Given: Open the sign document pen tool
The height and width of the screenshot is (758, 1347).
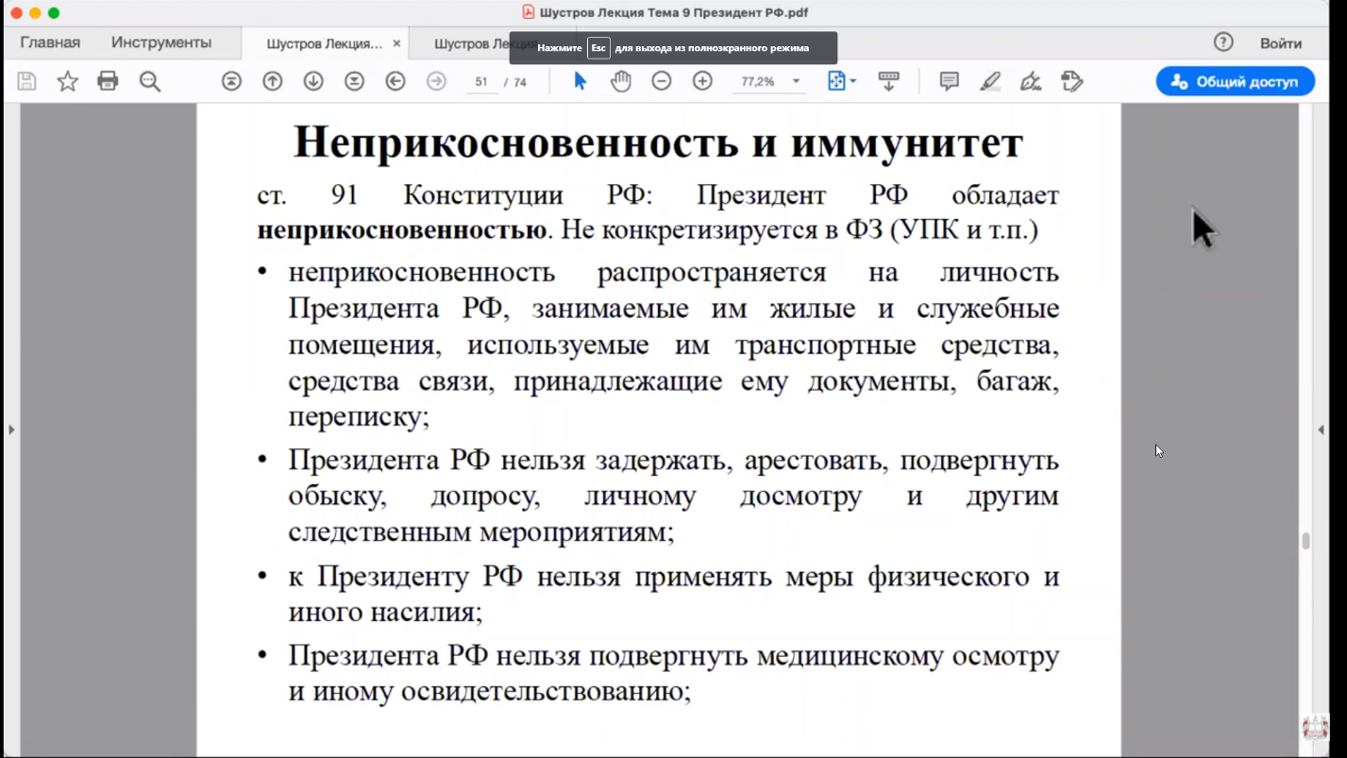Looking at the screenshot, I should click(x=1031, y=81).
